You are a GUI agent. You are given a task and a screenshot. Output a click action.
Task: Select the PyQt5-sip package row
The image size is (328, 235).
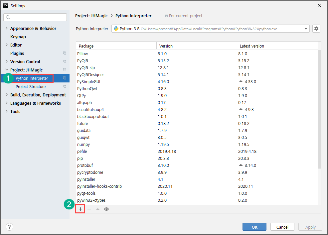click(197, 68)
